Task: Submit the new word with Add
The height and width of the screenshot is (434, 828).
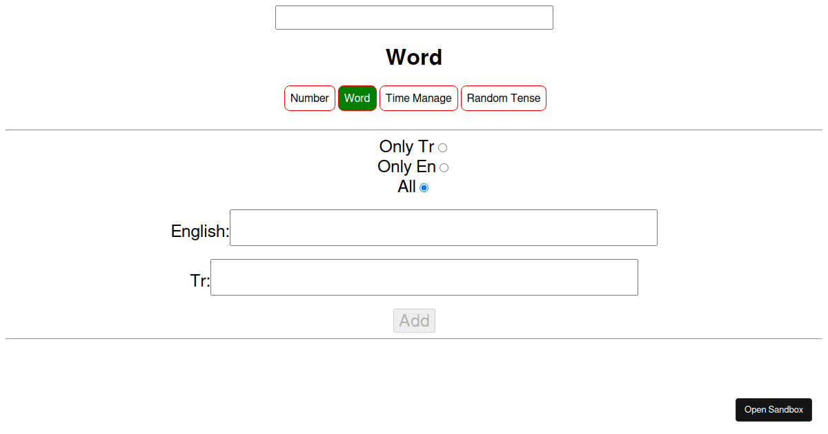Action: 414,320
